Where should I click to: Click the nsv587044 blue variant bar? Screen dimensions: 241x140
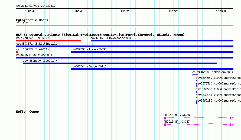click(x=152, y=69)
